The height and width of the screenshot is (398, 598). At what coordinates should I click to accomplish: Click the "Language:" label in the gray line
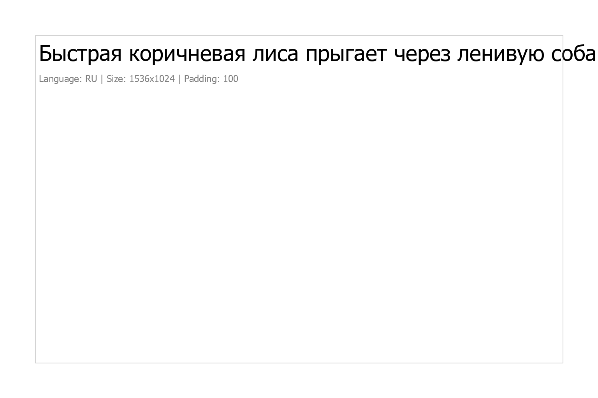(x=60, y=79)
